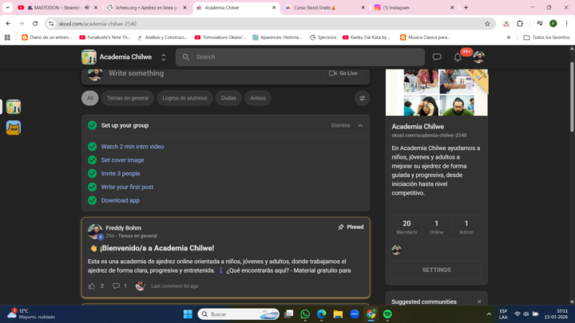Open the Chrome extensions puzzle icon

tap(520, 23)
